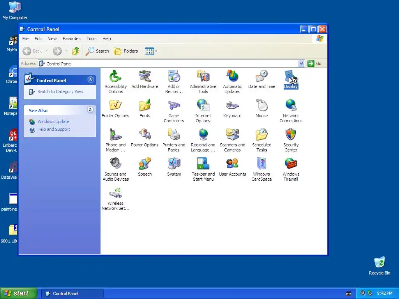The image size is (399, 299).
Task: Select Game Controllers icon
Action: 174,111
